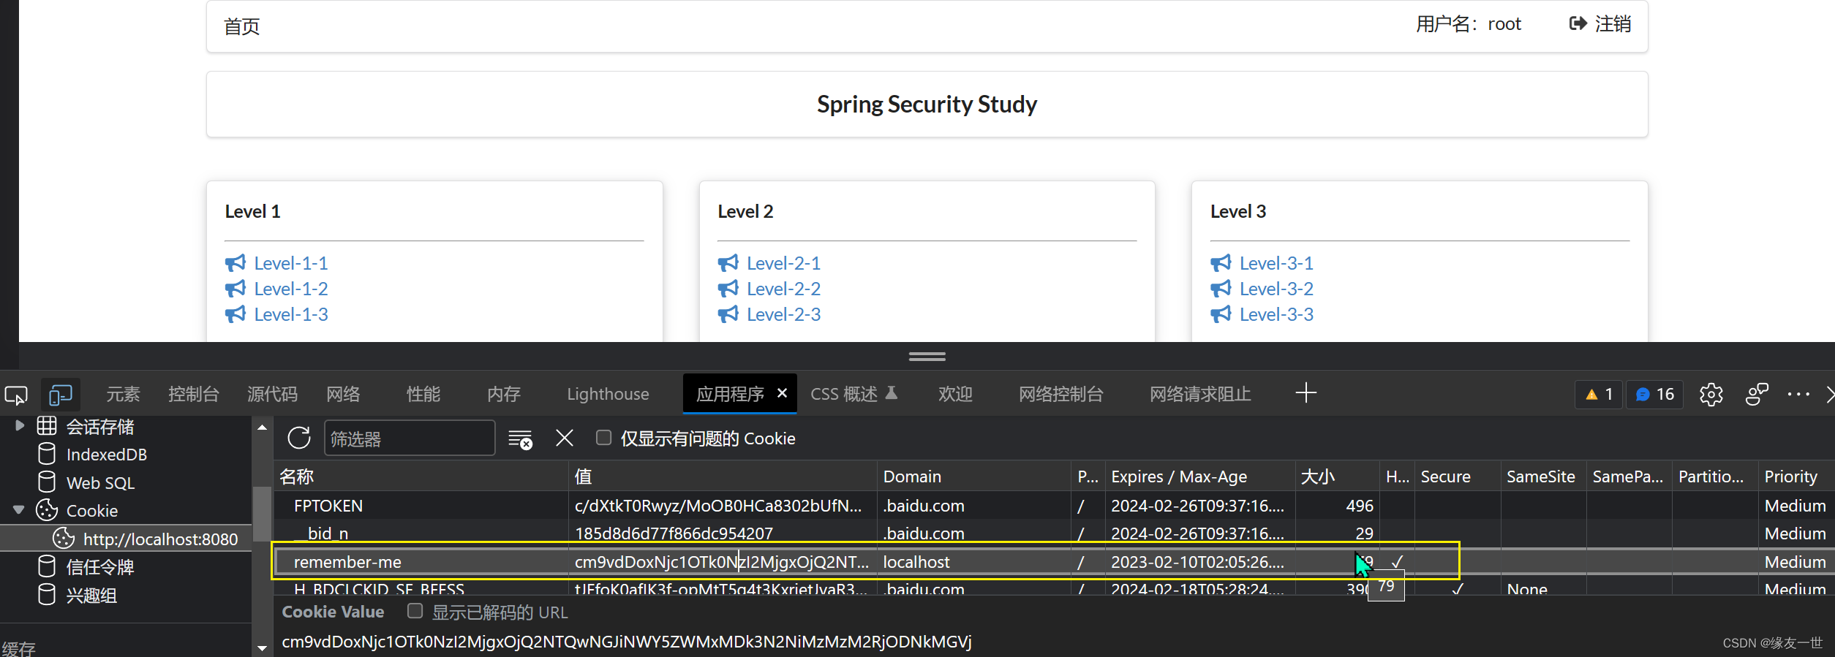This screenshot has height=657, width=1835.
Task: Collapse the Cookie tree node
Action: coord(19,509)
